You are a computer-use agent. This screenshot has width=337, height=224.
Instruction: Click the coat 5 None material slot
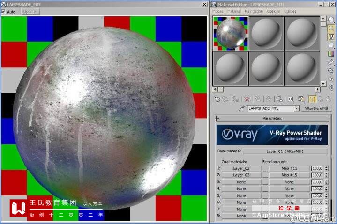pos(241,195)
